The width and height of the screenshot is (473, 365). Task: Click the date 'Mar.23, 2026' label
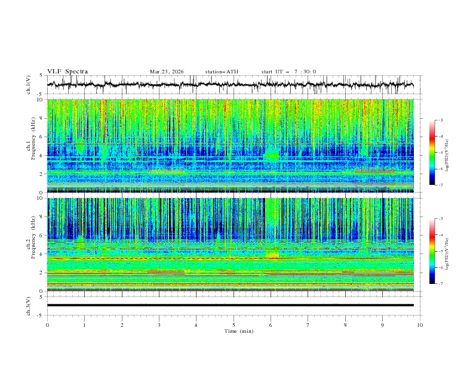(167, 72)
